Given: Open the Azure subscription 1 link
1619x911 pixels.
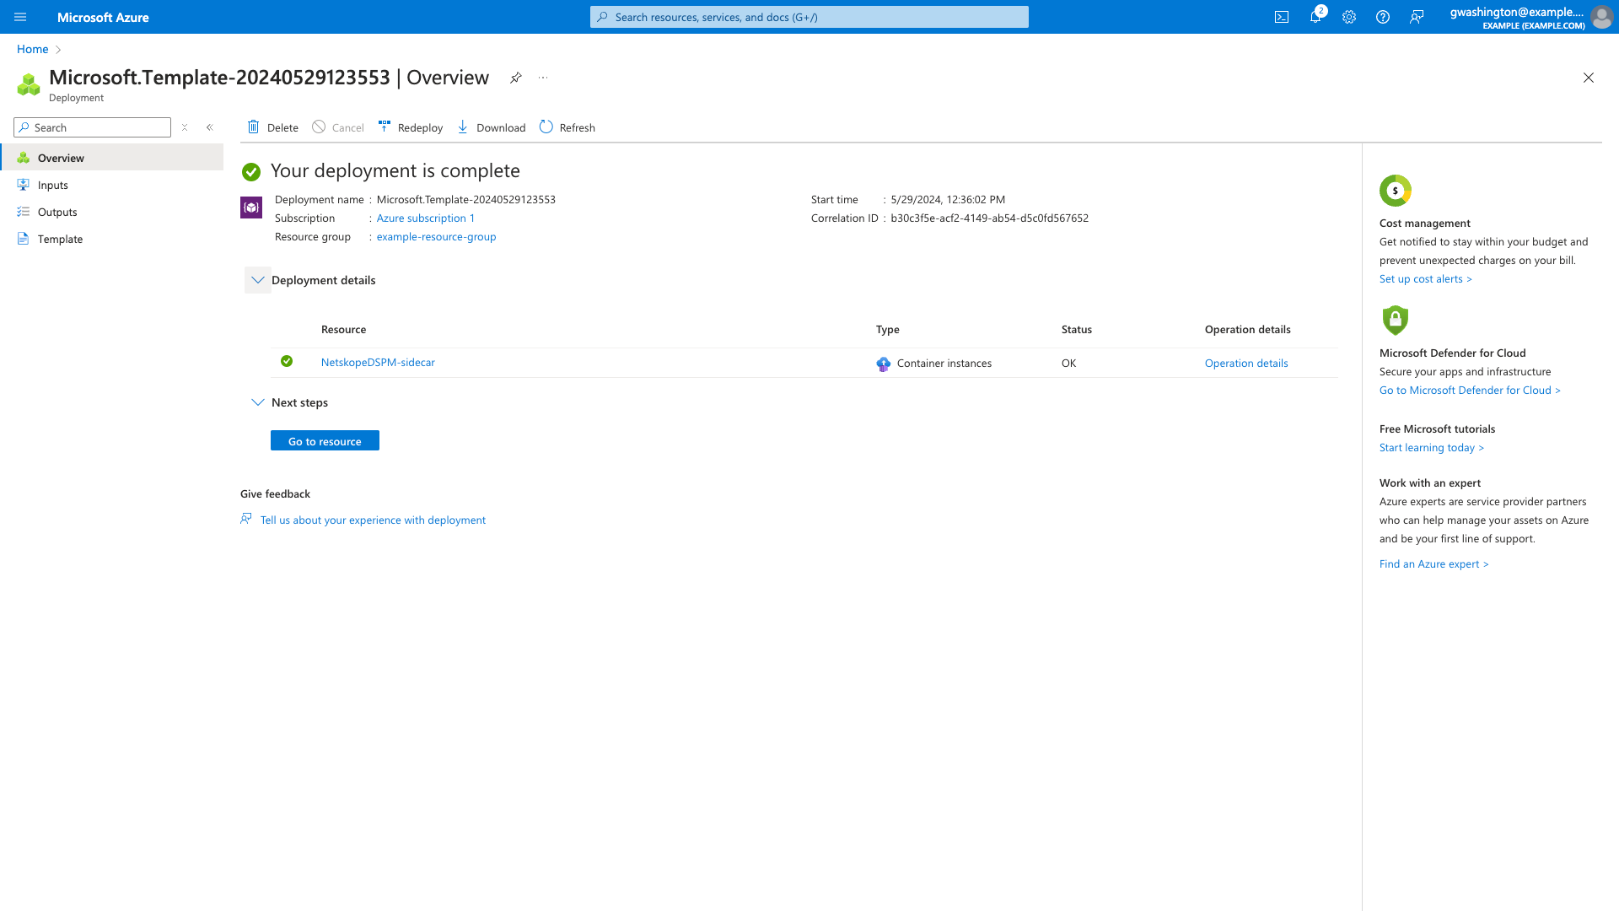Looking at the screenshot, I should 426,218.
